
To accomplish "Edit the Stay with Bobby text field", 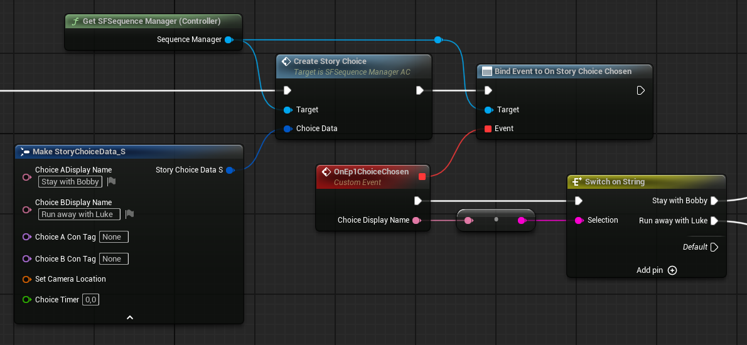I will (70, 181).
